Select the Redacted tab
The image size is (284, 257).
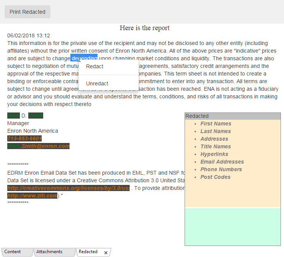tap(88, 252)
